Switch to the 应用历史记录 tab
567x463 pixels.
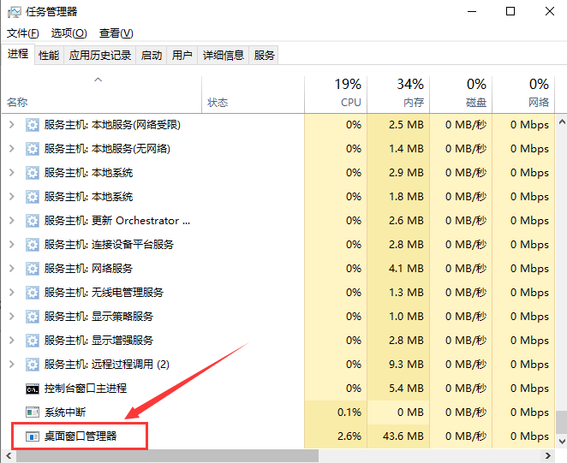point(100,56)
